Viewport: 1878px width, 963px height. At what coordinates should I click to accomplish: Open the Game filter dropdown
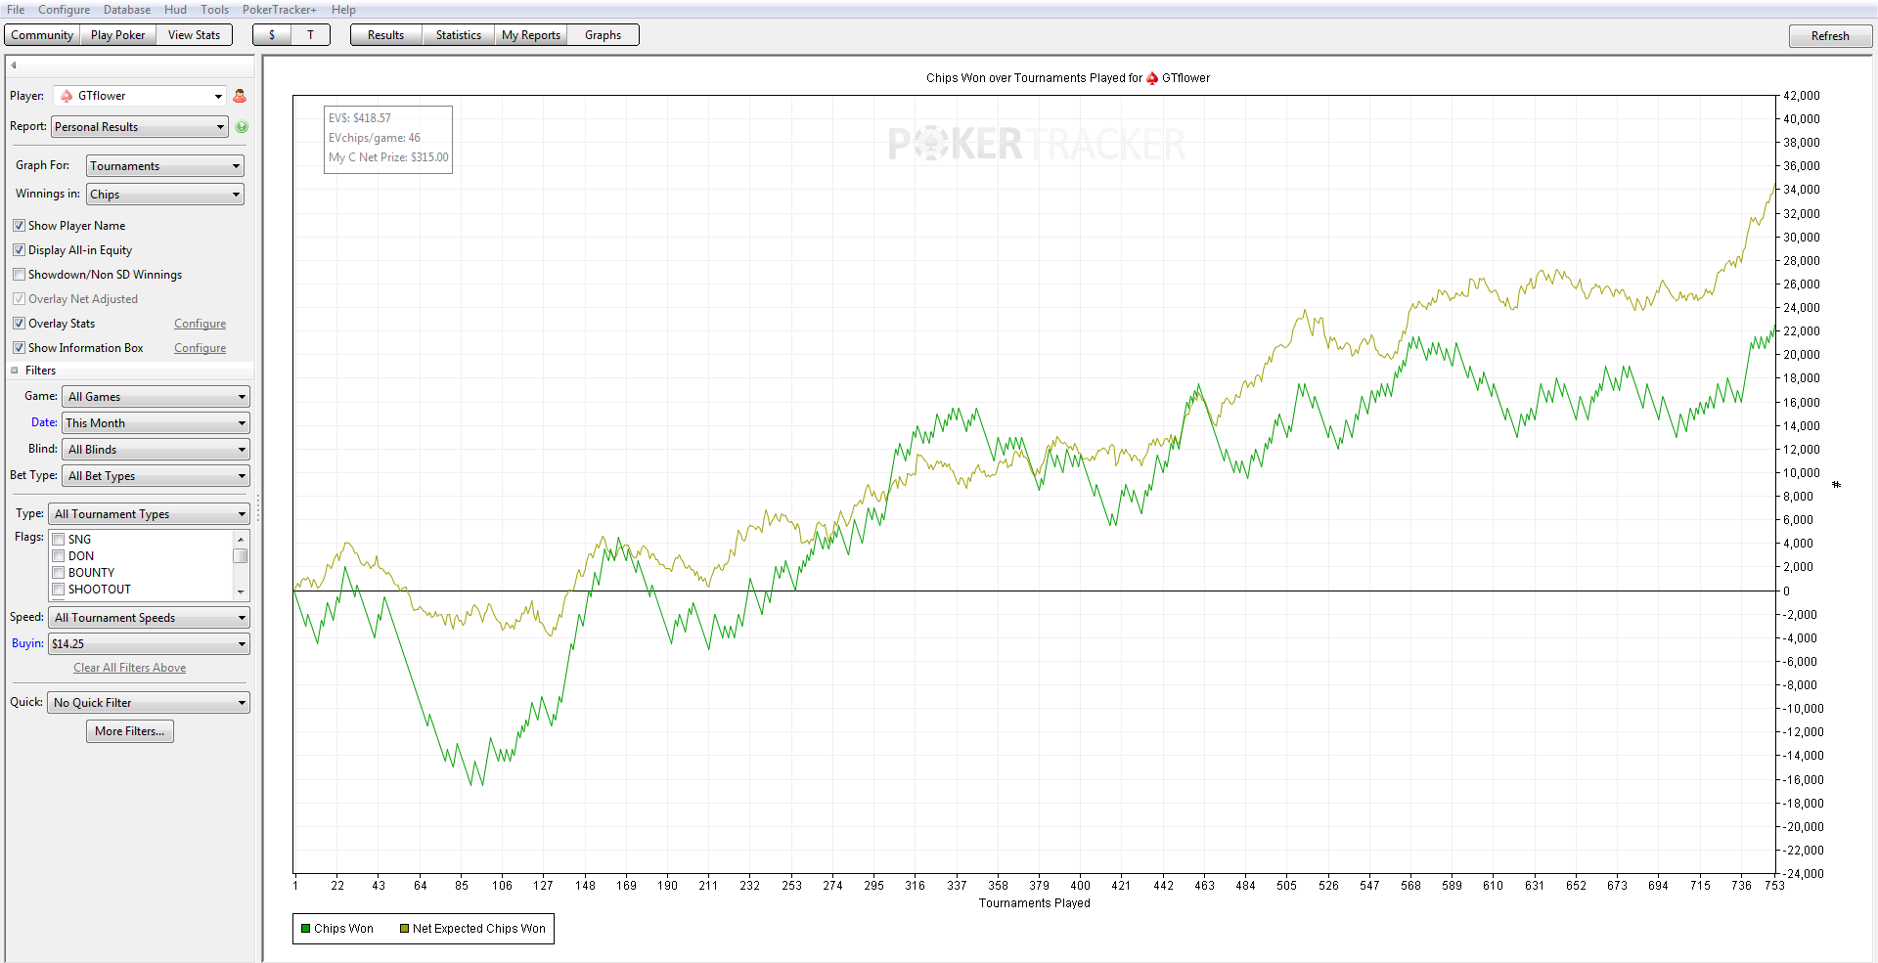pos(156,397)
